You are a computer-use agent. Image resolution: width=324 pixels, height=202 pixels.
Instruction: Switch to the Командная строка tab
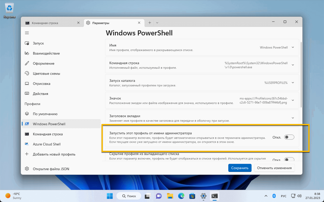52,23
